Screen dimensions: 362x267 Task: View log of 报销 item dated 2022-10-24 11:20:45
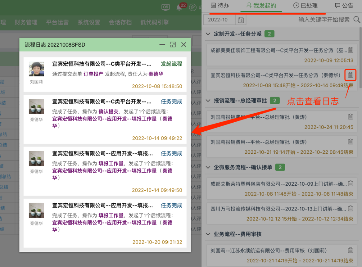click(x=350, y=117)
